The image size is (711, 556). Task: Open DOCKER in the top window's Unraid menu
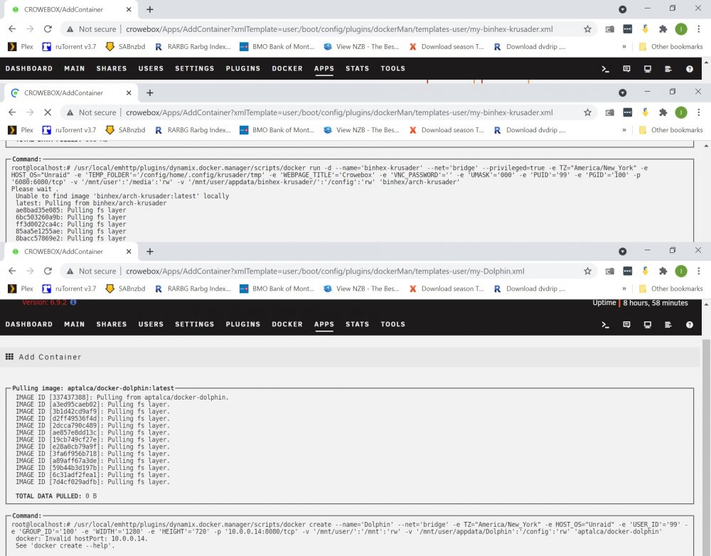pos(287,68)
